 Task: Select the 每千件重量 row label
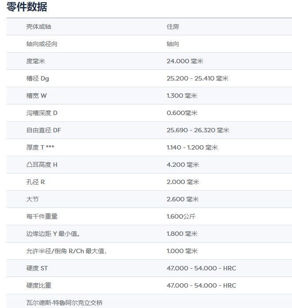coord(42,216)
